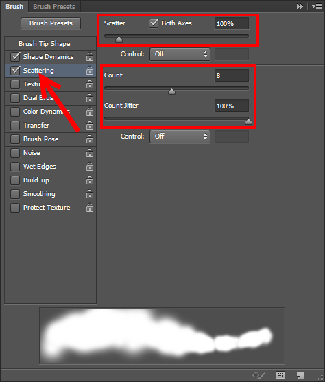
Task: Select the Smoothing option label
Action: pyautogui.click(x=39, y=194)
